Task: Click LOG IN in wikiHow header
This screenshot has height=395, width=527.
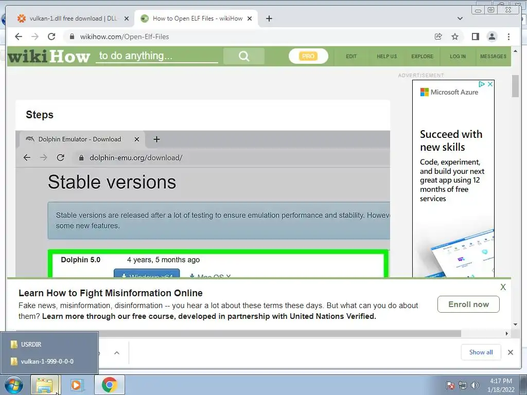Action: (458, 57)
